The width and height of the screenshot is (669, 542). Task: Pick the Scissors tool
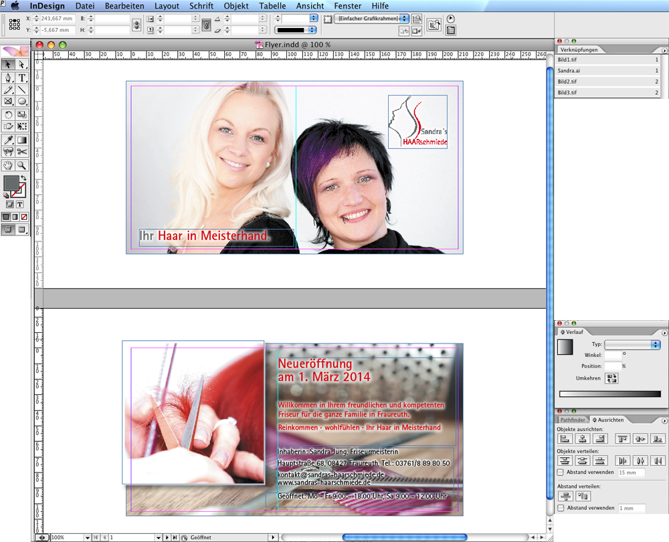click(x=22, y=152)
